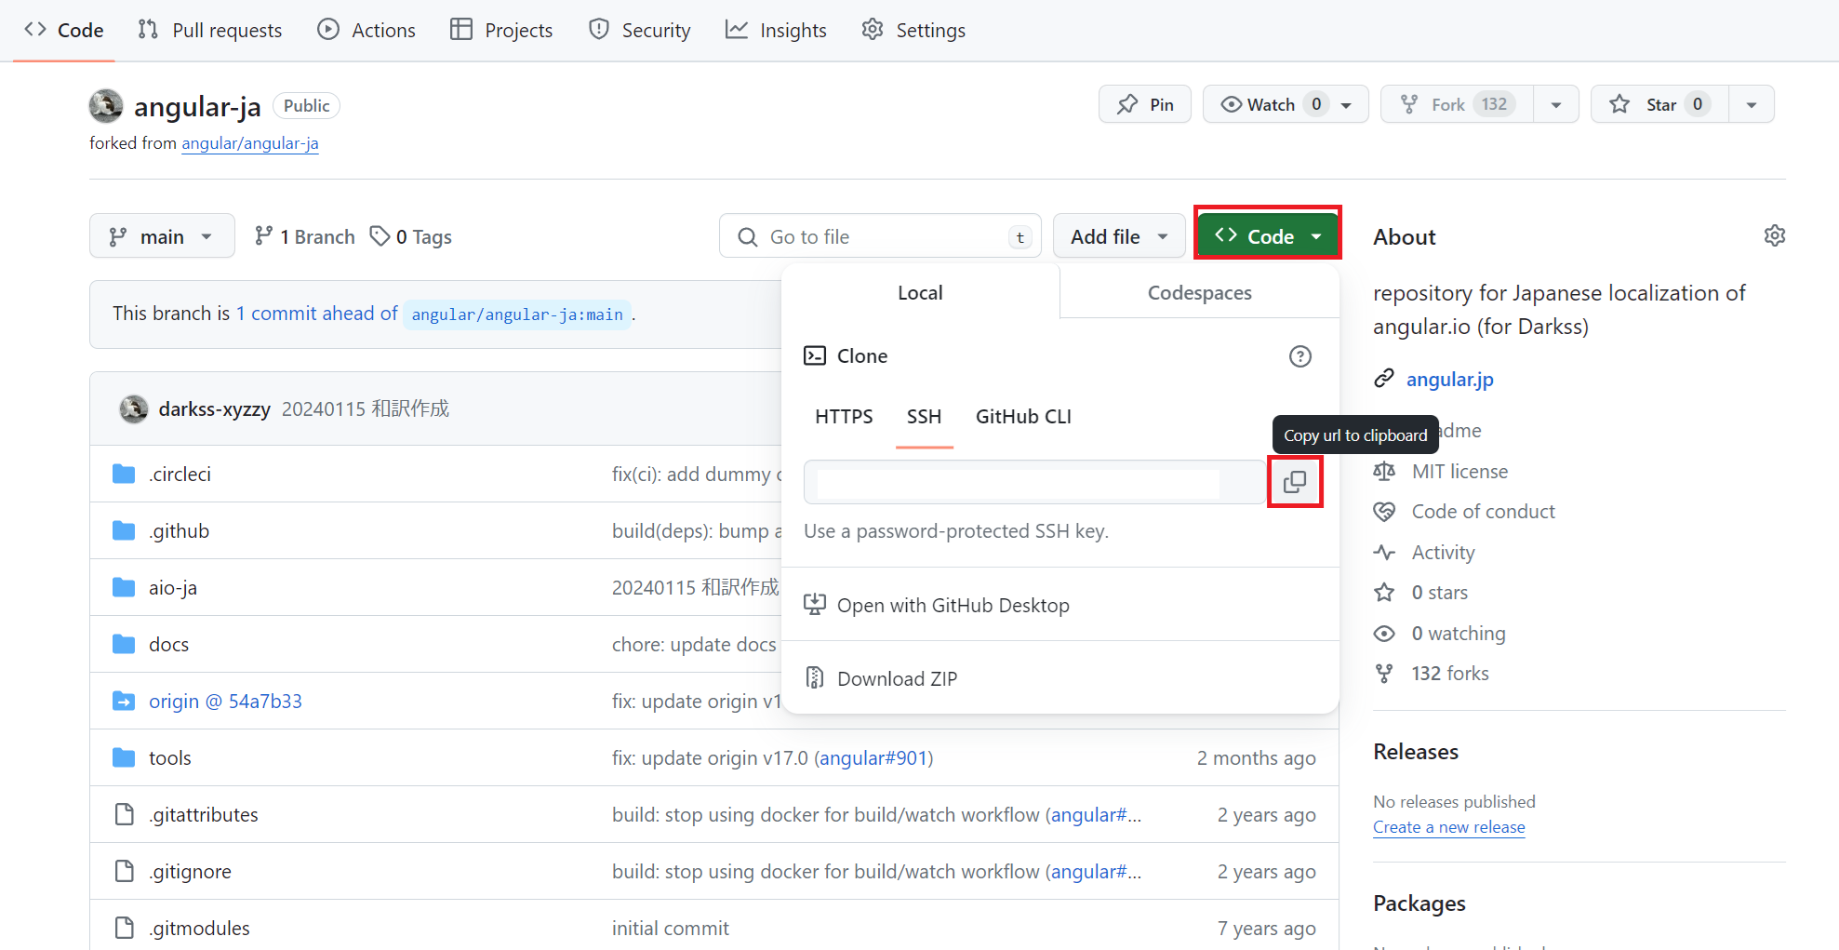View the MIT license
Viewport: 1839px width, 950px height.
pos(1459,472)
